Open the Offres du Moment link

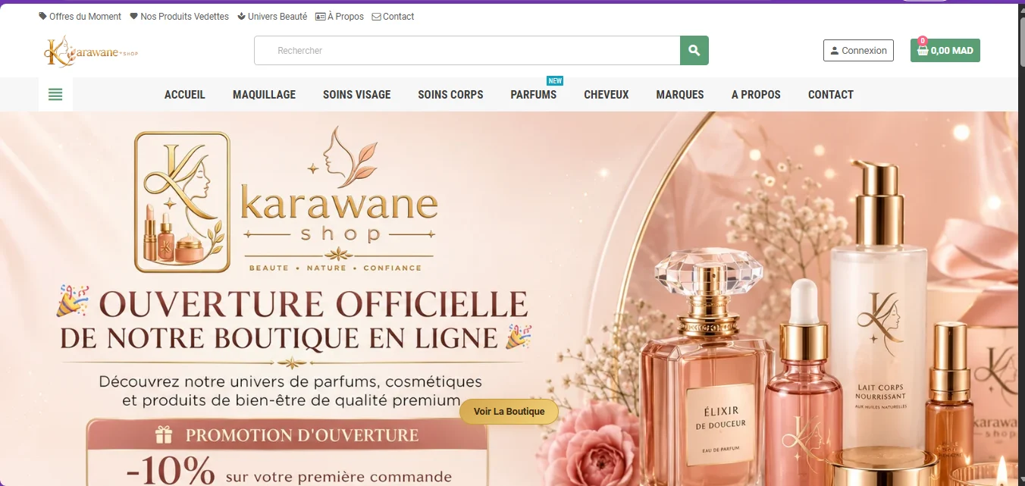pyautogui.click(x=86, y=17)
